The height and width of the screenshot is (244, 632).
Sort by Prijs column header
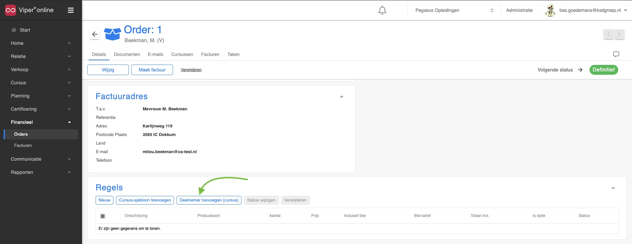[x=315, y=216]
